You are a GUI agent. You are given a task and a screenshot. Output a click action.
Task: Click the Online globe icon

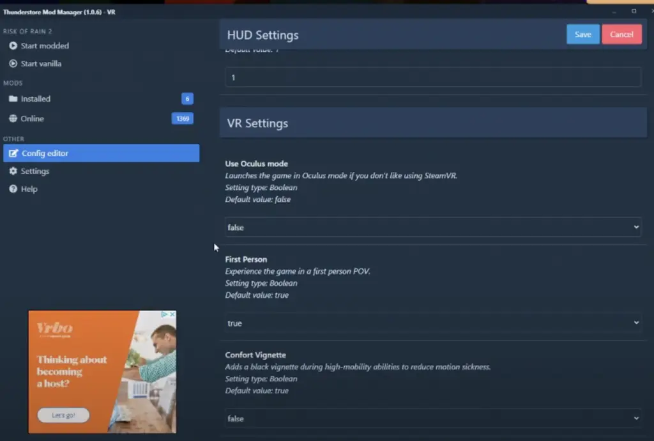(13, 118)
